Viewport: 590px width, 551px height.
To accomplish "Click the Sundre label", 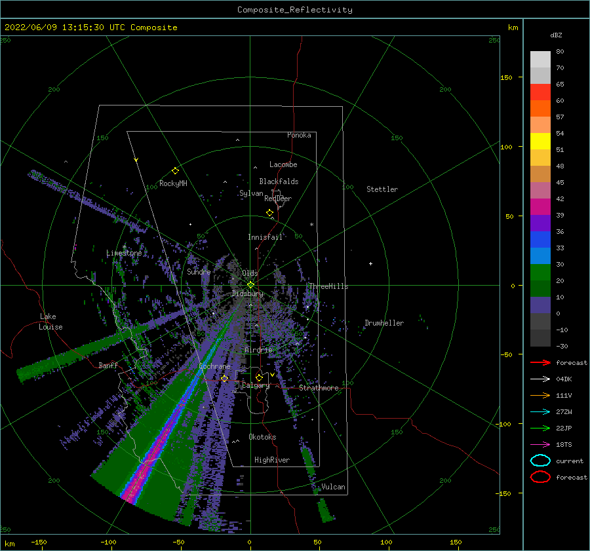I will [x=199, y=272].
